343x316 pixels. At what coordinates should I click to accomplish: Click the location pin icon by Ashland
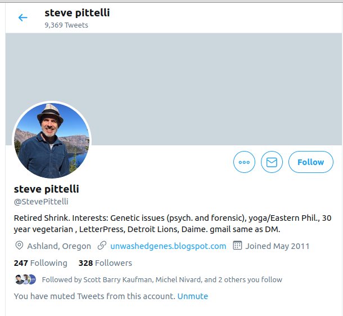click(x=19, y=246)
